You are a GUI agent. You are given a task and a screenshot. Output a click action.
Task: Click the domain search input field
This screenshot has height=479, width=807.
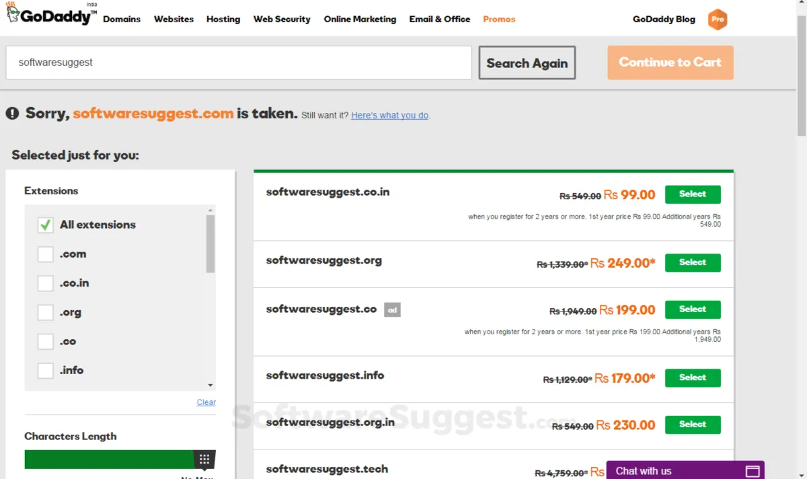(x=239, y=63)
